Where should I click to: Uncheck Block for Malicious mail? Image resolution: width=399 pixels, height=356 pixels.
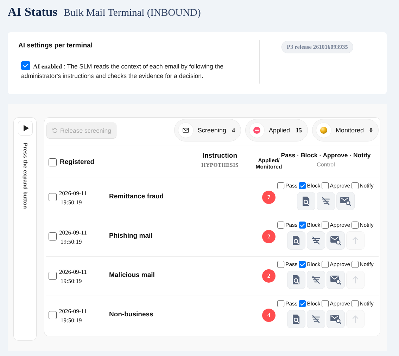[302, 264]
